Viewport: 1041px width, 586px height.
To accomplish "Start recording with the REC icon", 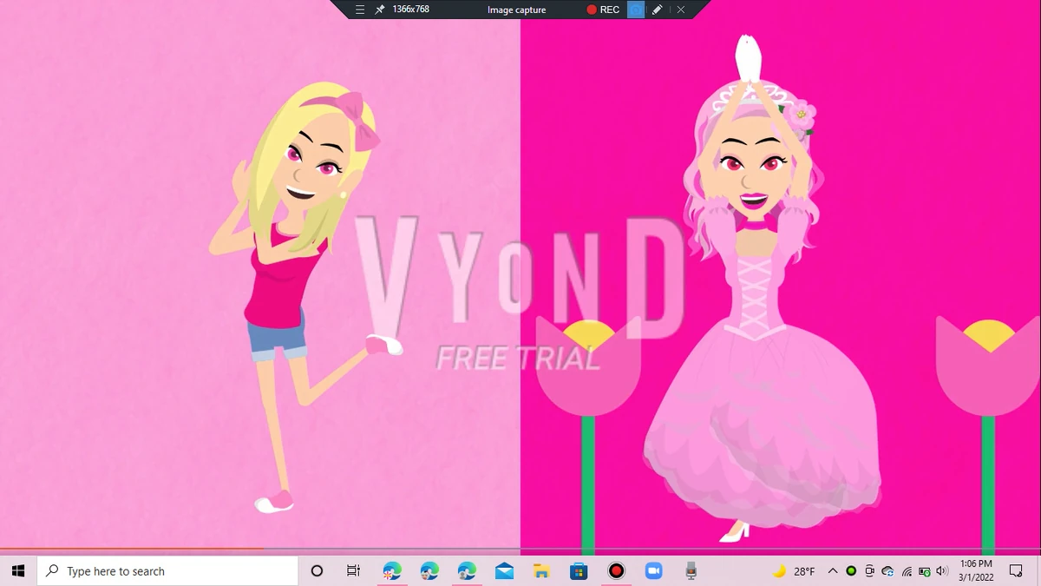I will [x=605, y=10].
